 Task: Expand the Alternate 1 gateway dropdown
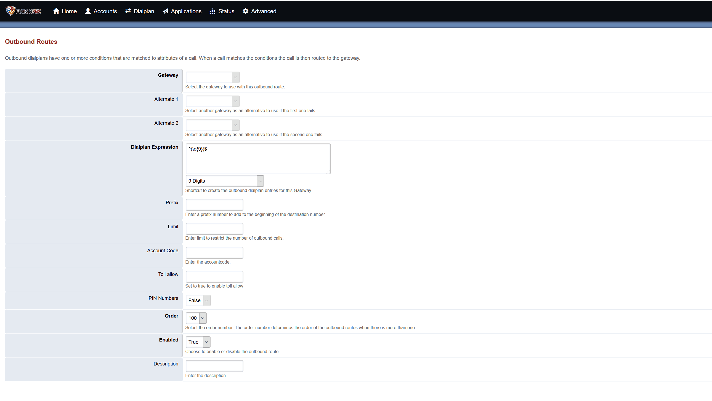pyautogui.click(x=212, y=101)
